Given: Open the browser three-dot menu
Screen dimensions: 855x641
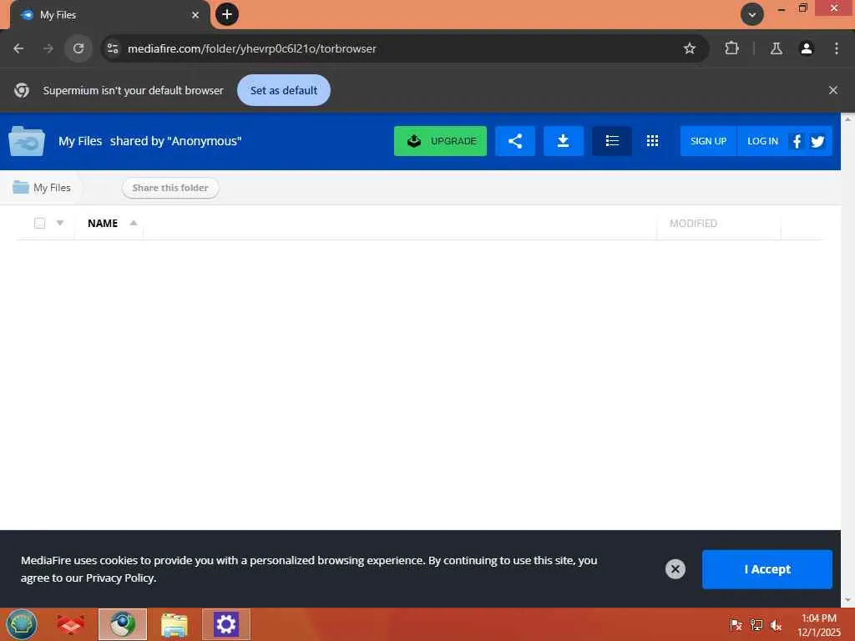Looking at the screenshot, I should coord(837,48).
